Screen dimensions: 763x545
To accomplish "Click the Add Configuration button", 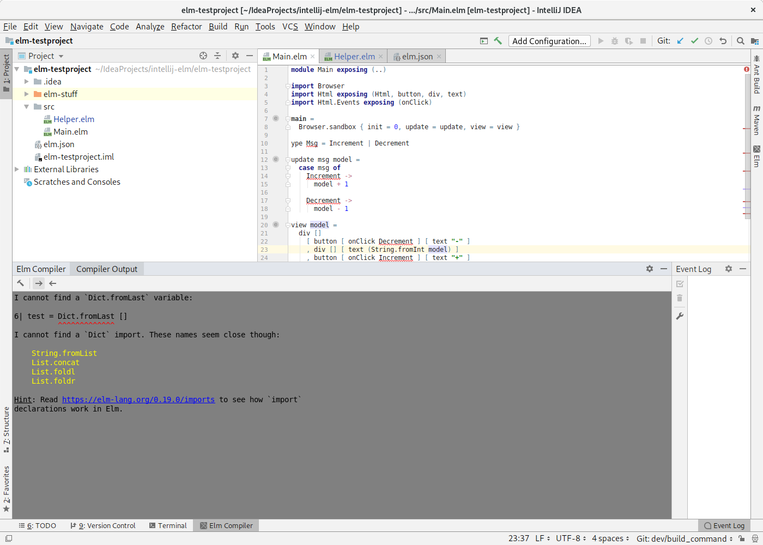I will 549,40.
